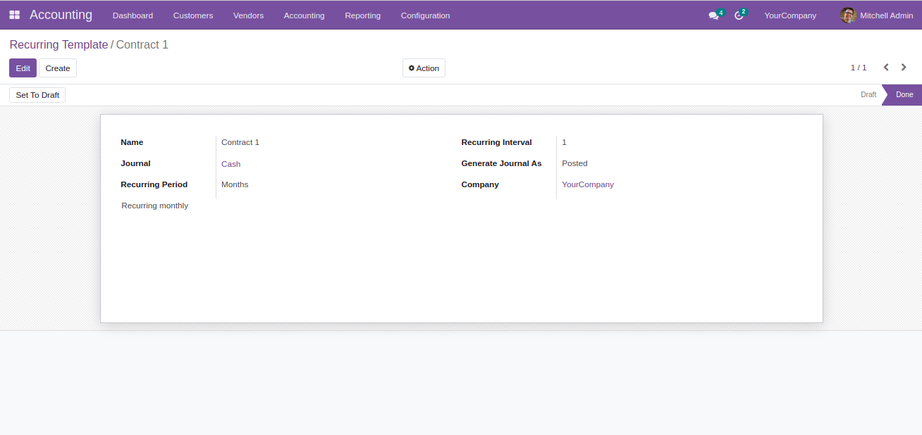Open the Cash journal link

click(230, 164)
